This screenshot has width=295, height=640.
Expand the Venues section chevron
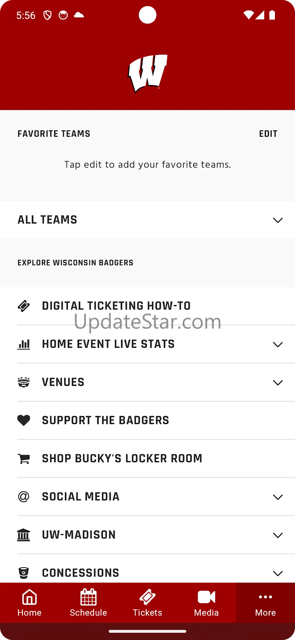pyautogui.click(x=278, y=383)
